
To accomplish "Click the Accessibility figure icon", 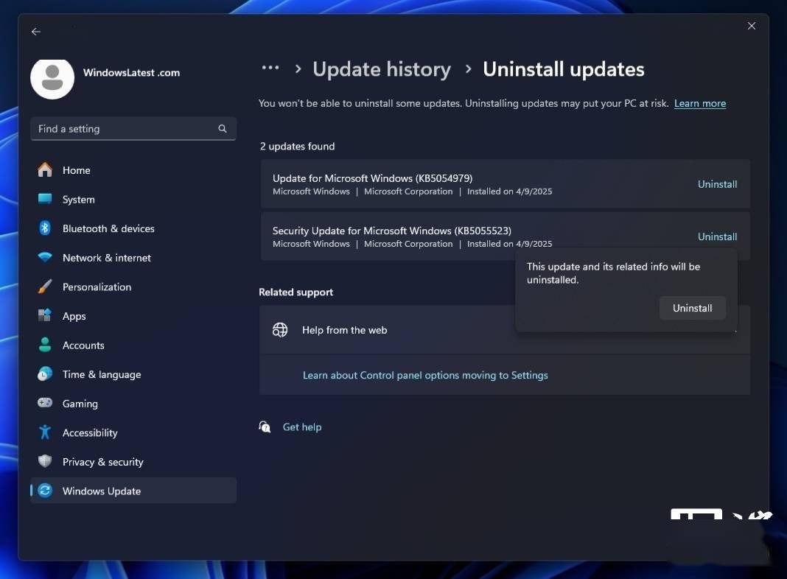I will (45, 432).
